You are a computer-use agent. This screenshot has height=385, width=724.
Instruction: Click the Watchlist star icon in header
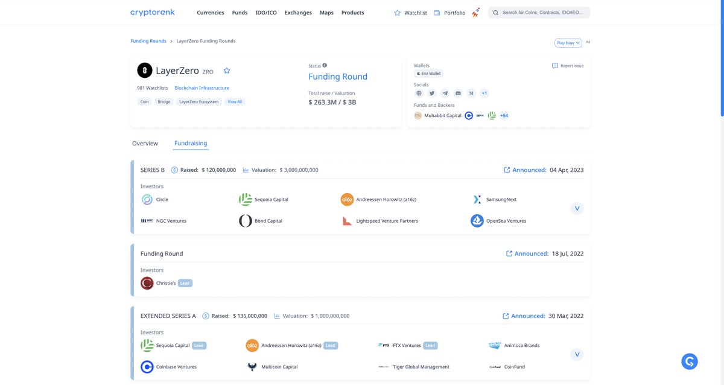[x=397, y=13]
